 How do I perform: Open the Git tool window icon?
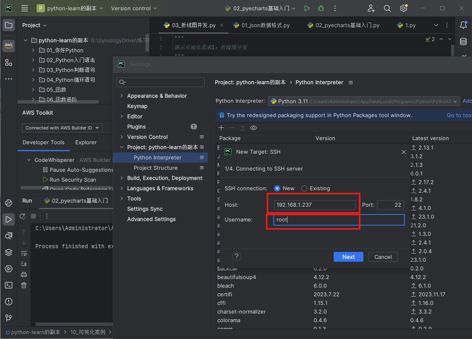point(9,318)
